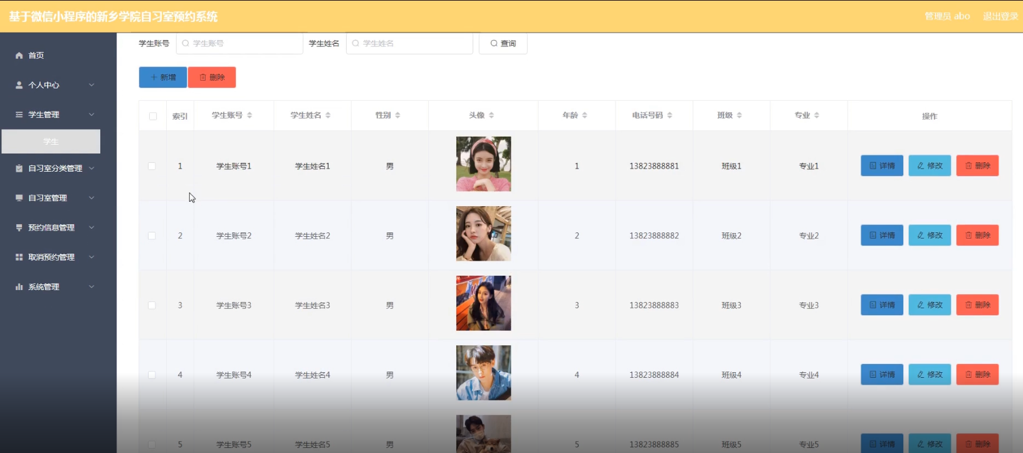
Task: Sort by the 年龄 column arrows
Action: pyautogui.click(x=585, y=115)
